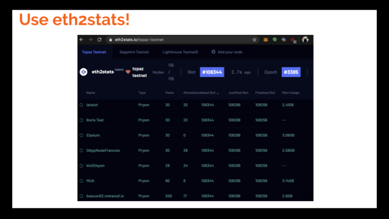389x219 pixels.
Task: Click peers value 29 for kinΞthysm
Action: pos(168,166)
